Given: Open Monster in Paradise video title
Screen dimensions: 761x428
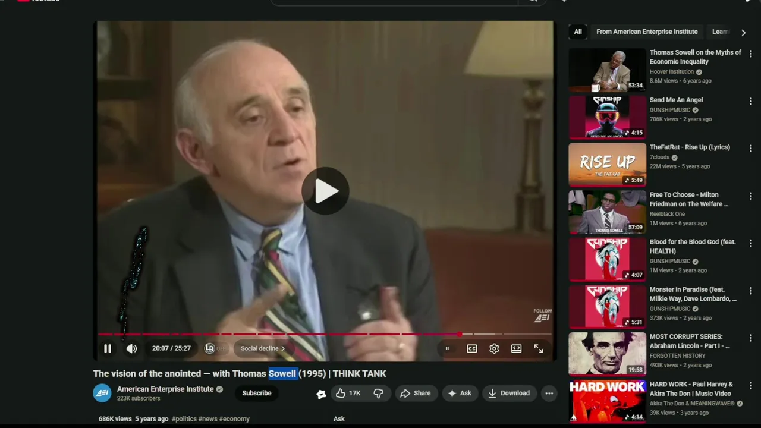Looking at the screenshot, I should 693,294.
